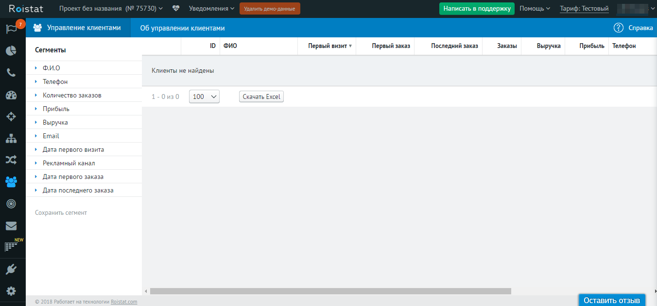
Task: Open the envelope email icon
Action: [x=11, y=225]
